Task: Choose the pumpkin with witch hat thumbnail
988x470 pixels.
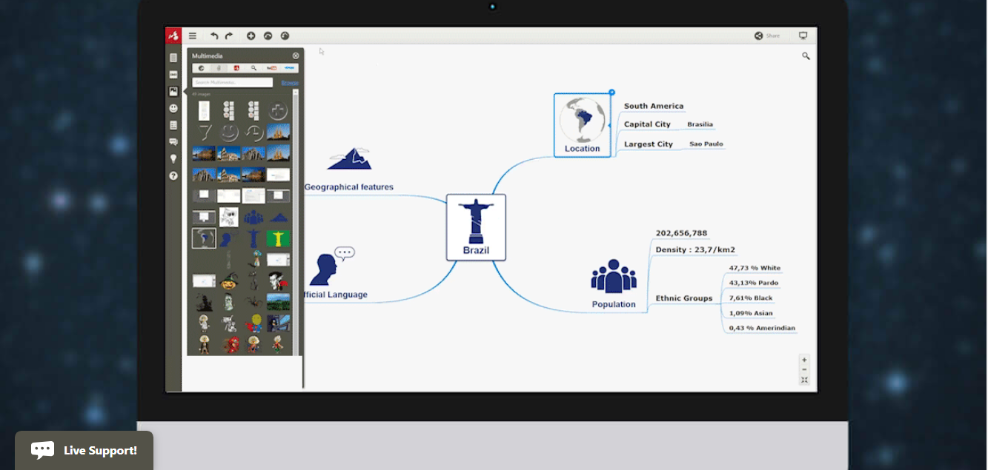Action: coord(229,281)
